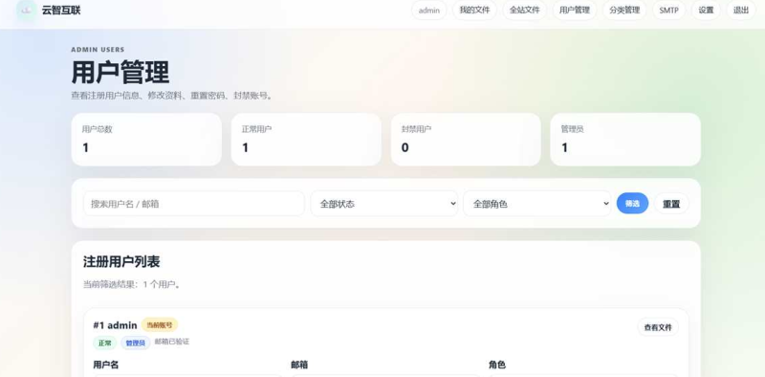Screen dimensions: 765x377
Task: Open 分类管理 in navigation
Action: click(624, 11)
